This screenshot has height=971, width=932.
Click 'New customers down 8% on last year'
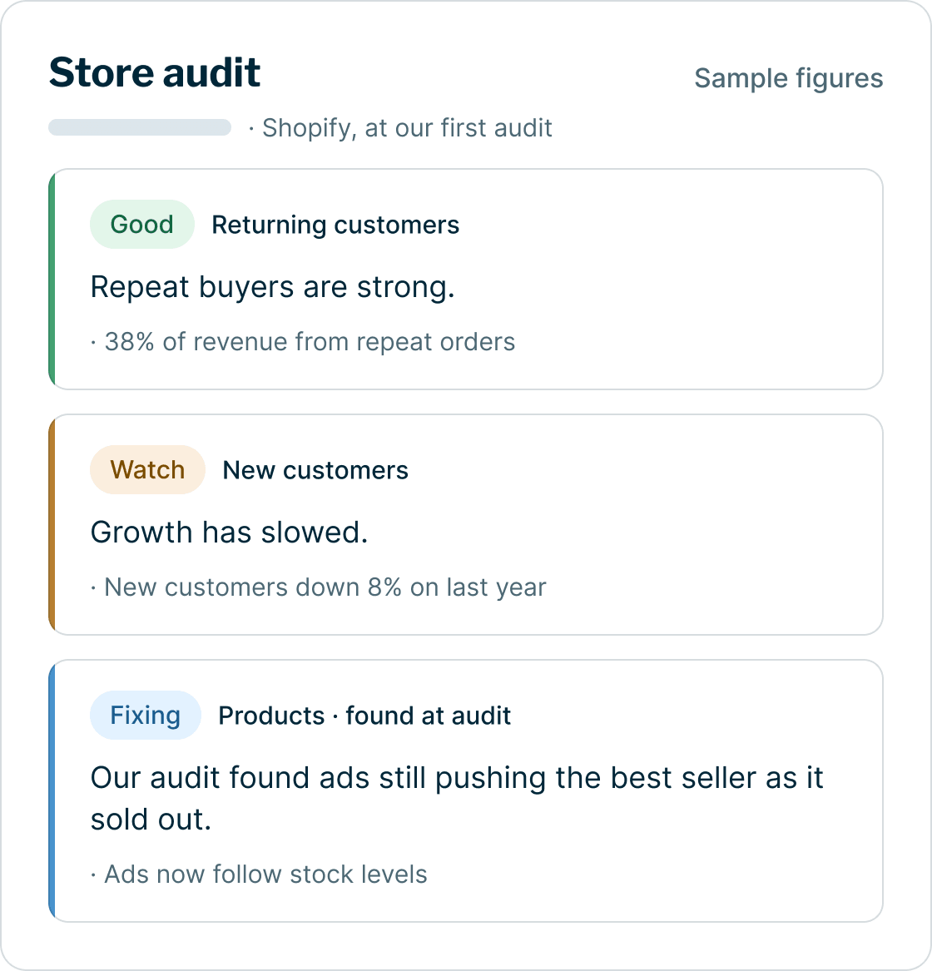point(325,587)
